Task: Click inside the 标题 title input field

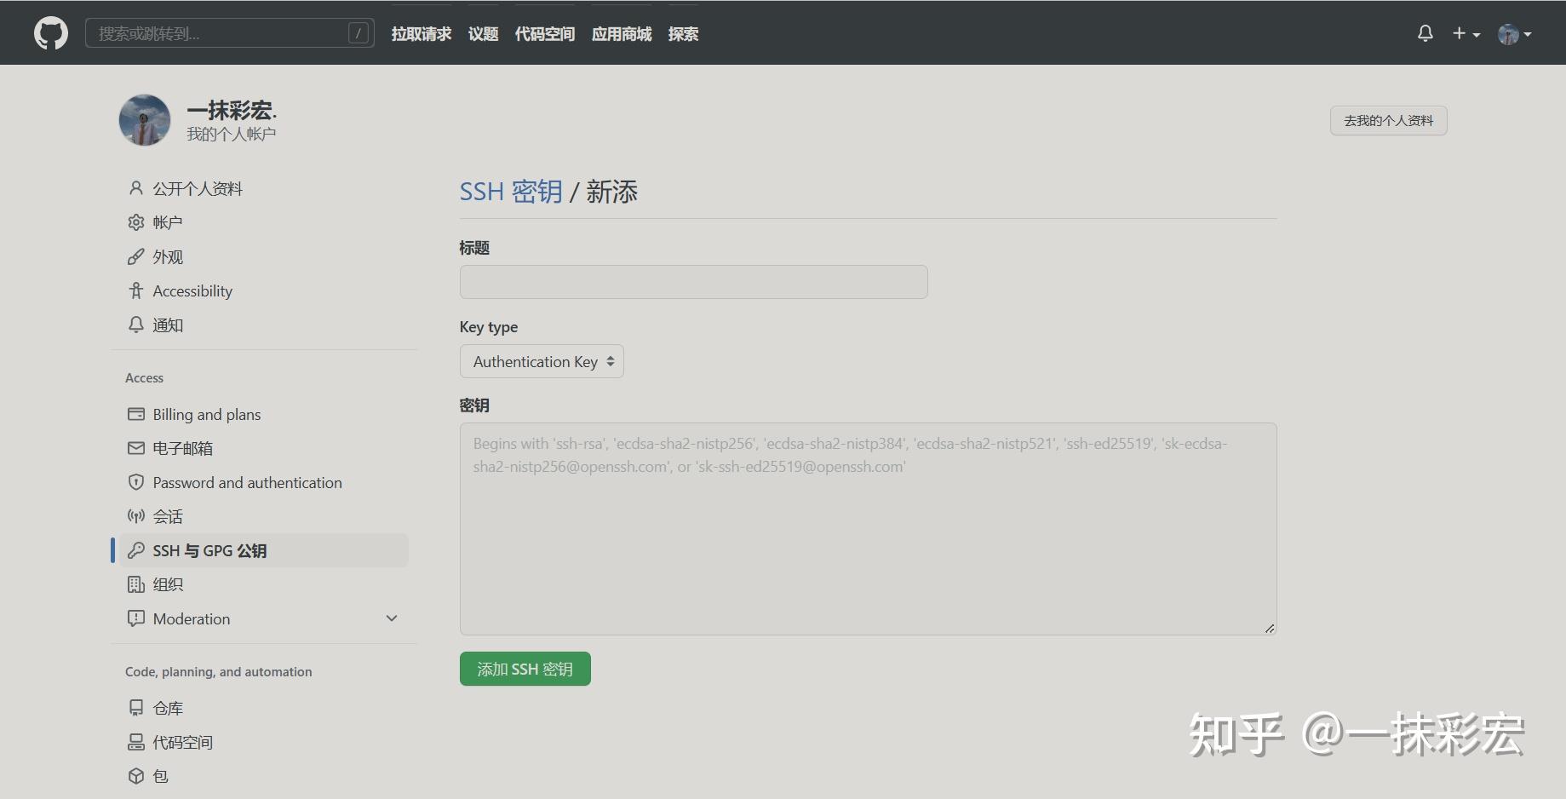Action: [x=692, y=282]
